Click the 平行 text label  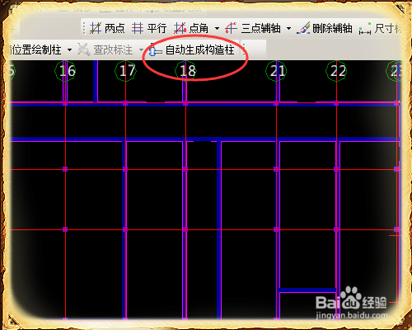click(x=157, y=28)
